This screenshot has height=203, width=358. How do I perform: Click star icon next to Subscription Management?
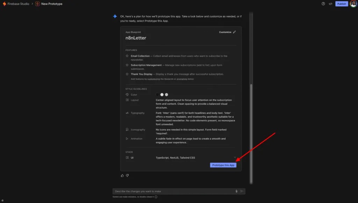[x=127, y=65]
